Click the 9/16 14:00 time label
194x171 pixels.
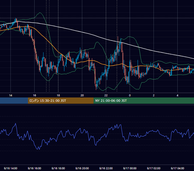pos(11,168)
